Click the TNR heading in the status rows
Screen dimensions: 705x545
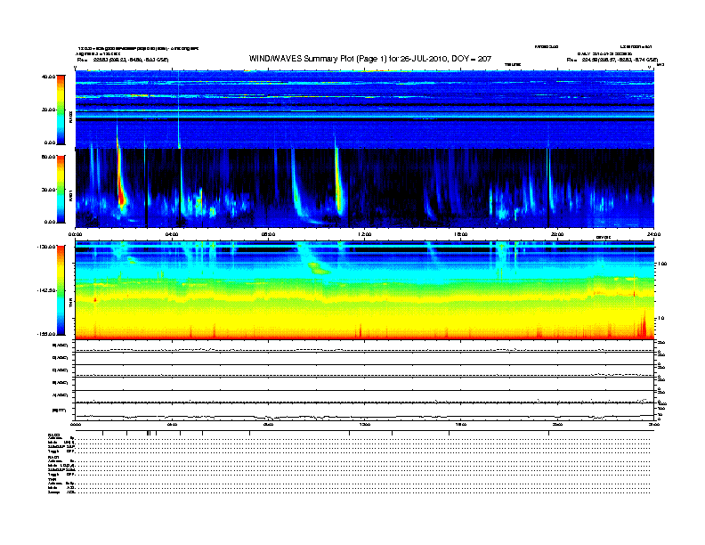[x=52, y=479]
